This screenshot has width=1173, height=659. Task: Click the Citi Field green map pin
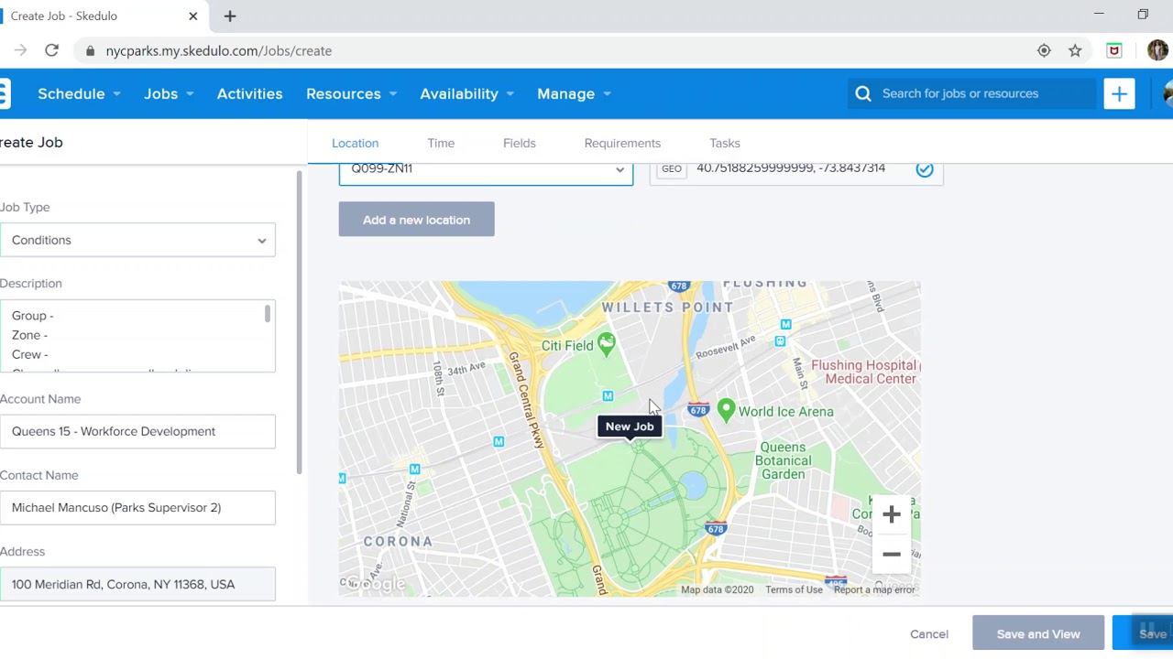click(x=606, y=344)
